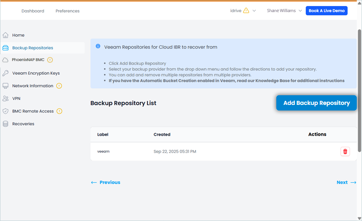Select Backup Repositories in the sidebar

coord(33,48)
